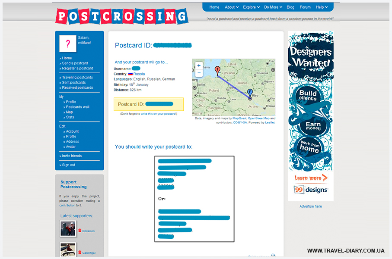
Task: Click the red donation ribbon icon
Action: click(x=80, y=231)
